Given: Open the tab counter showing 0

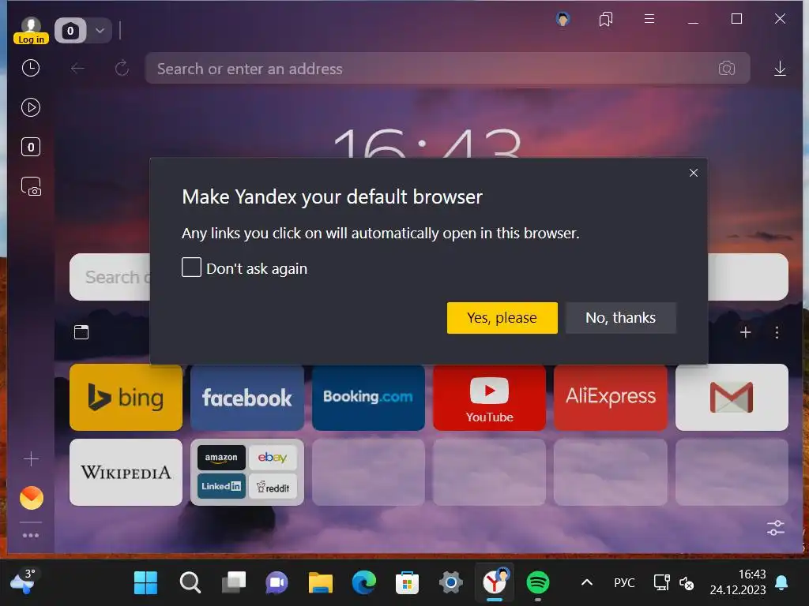Looking at the screenshot, I should pyautogui.click(x=70, y=31).
